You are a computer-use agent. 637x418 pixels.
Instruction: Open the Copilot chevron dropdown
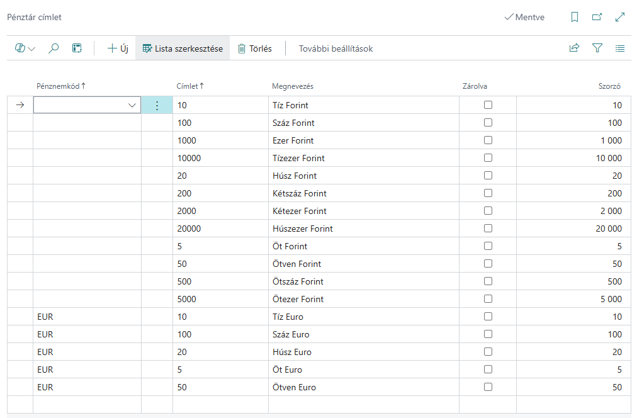click(x=31, y=48)
